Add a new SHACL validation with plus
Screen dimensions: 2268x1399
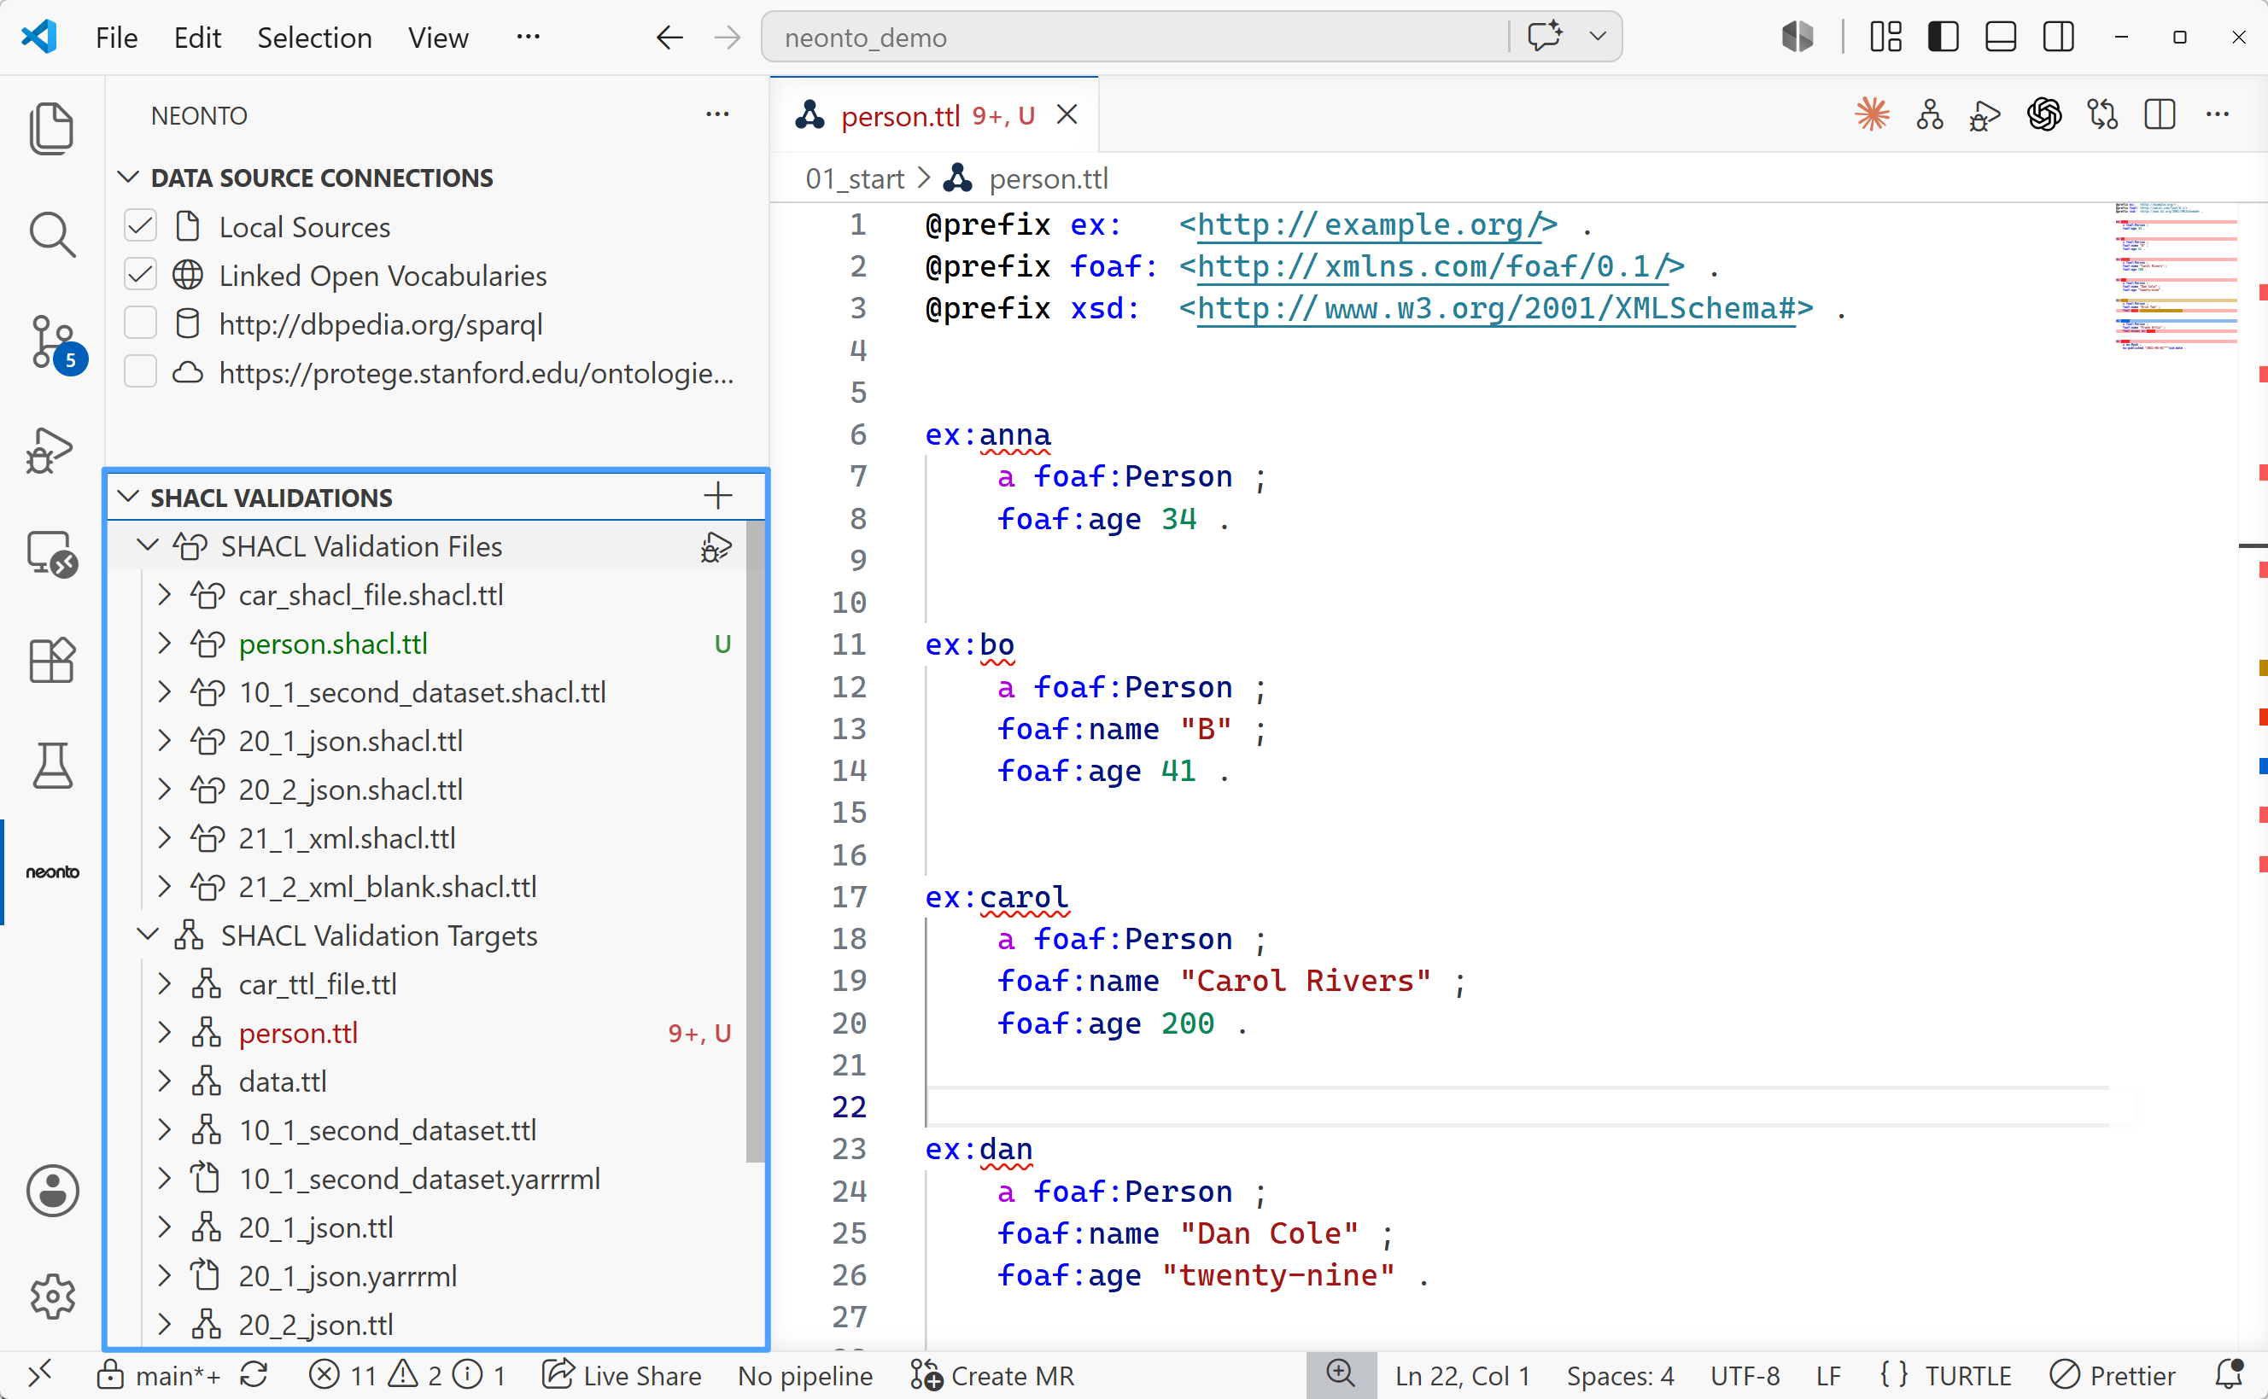(718, 496)
